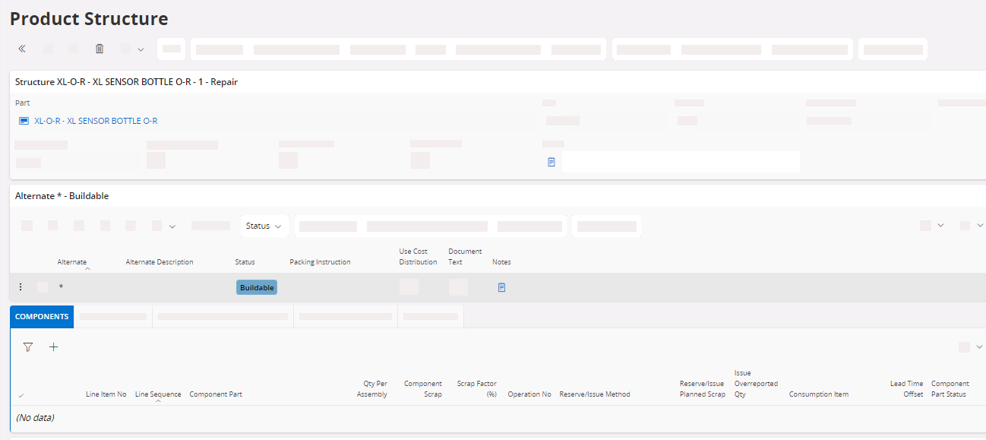Viewport: 986px width, 440px height.
Task: Open the Notes icon in the alternate row
Action: click(501, 287)
